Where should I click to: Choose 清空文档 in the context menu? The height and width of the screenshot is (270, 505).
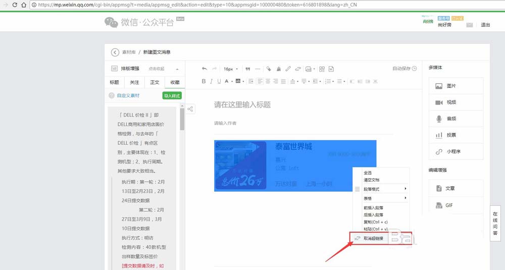pyautogui.click(x=371, y=180)
